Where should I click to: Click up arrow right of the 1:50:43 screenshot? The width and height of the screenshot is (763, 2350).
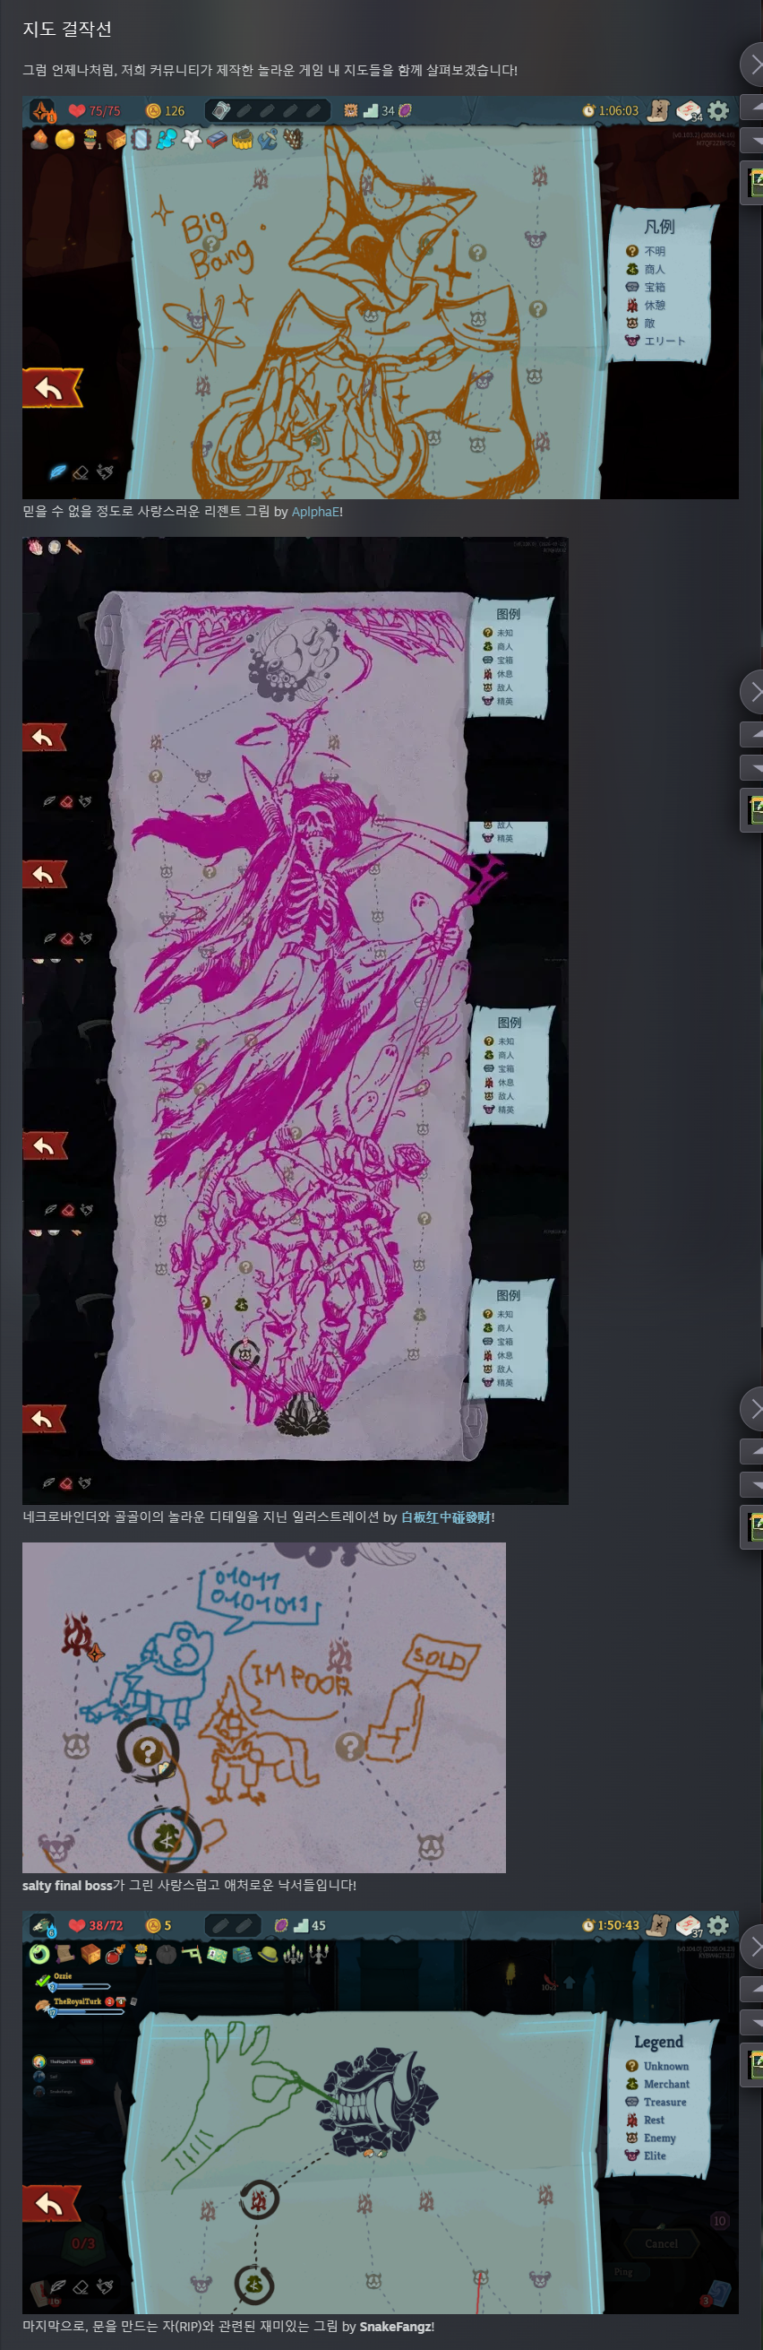click(753, 1989)
